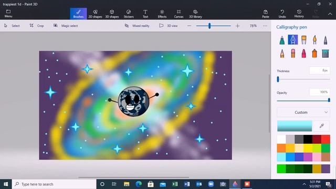
Task: Open Microsoft Edge from taskbar
Action: coord(139,184)
